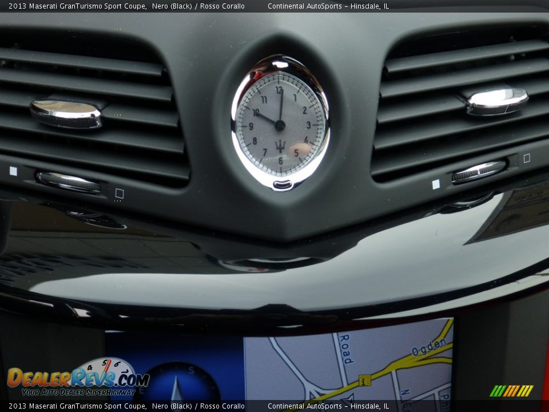
Task: Click the striped green-yellow logo at bottom right
Action: point(511,391)
